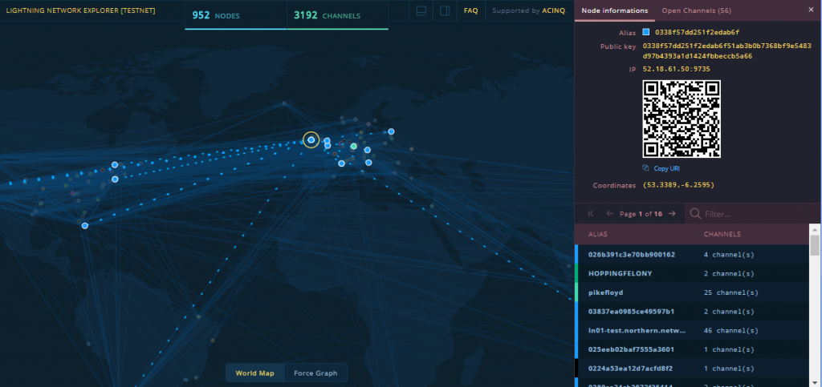Jump to first page with K icon
The width and height of the screenshot is (822, 387).
[591, 213]
